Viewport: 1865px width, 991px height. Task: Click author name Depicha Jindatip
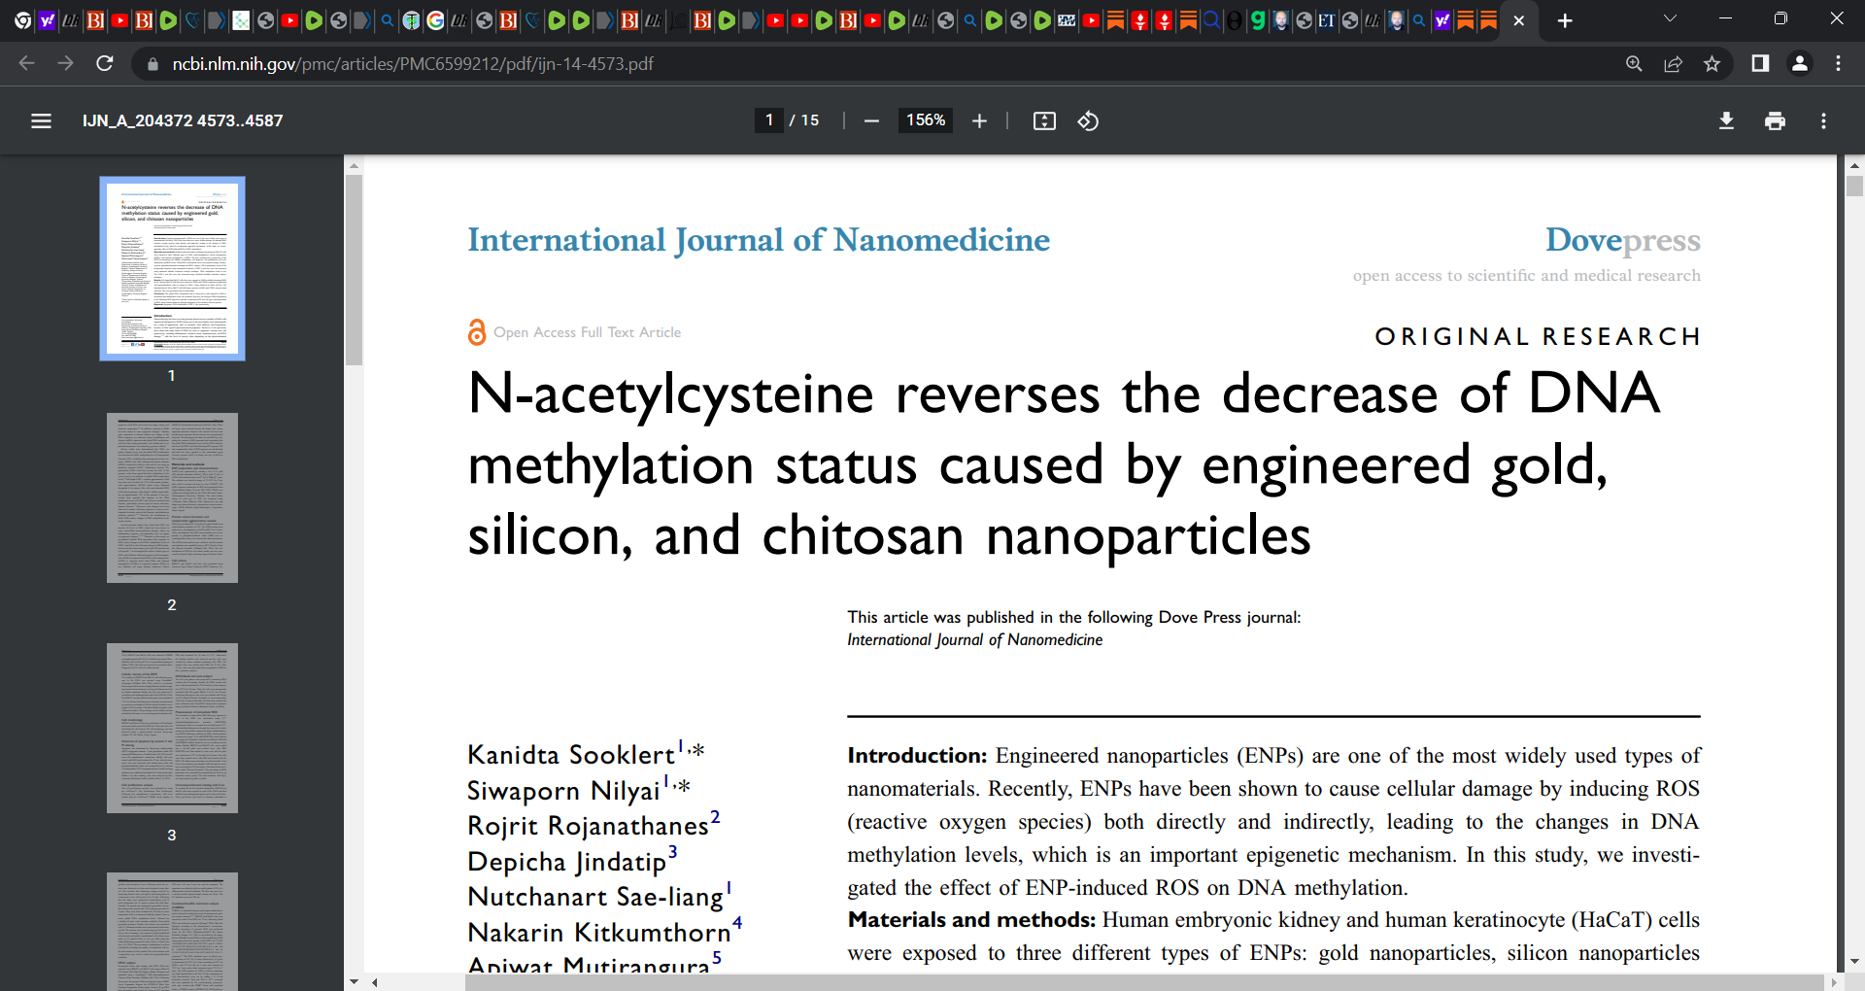click(566, 862)
